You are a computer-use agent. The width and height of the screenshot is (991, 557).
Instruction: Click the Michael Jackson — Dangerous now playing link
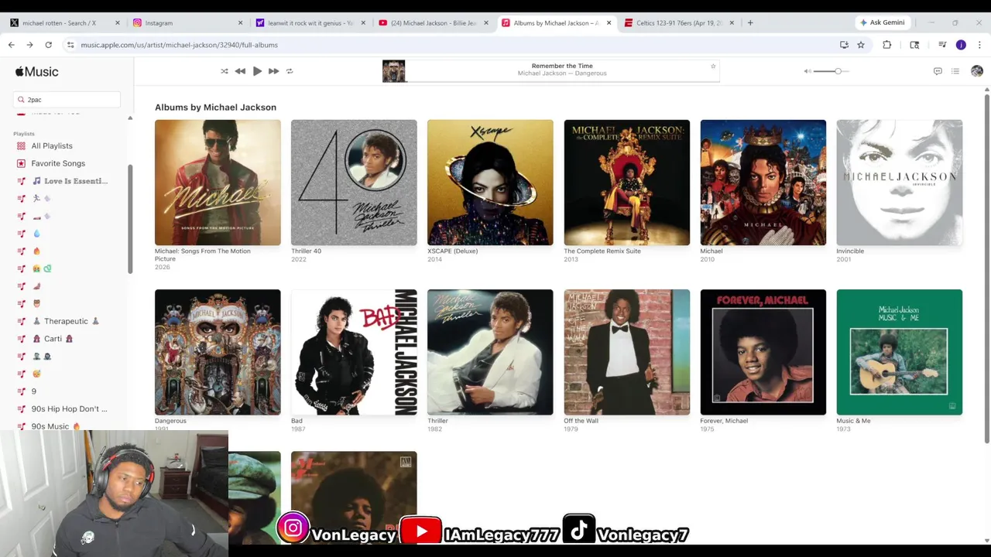[x=562, y=73]
